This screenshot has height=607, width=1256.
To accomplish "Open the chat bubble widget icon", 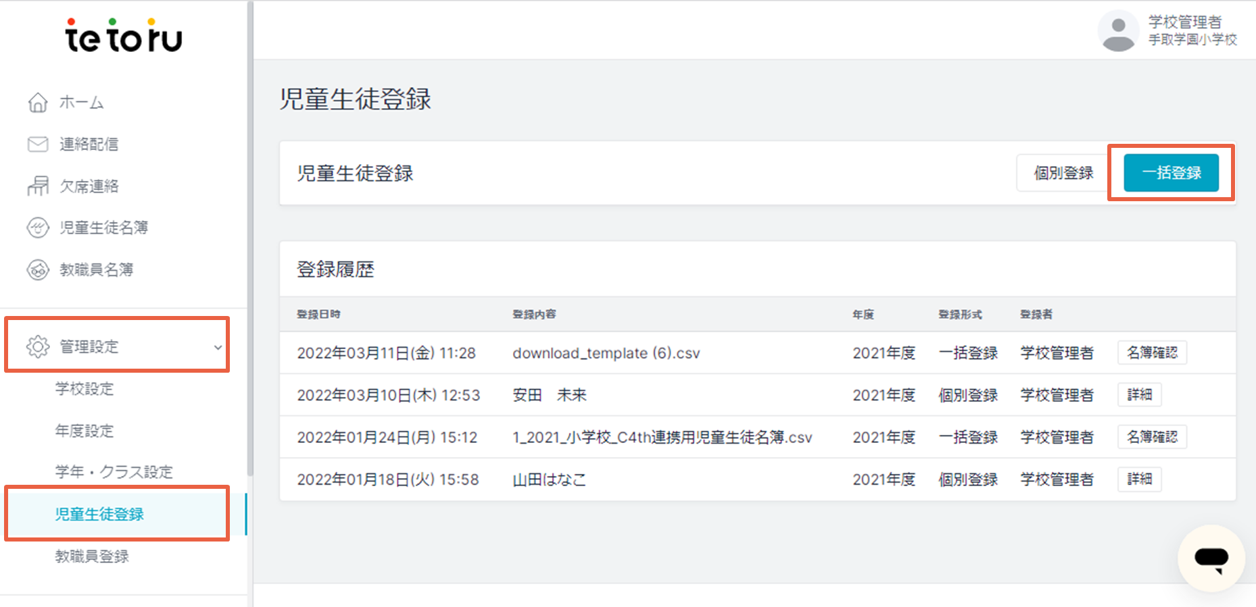I will [x=1211, y=558].
